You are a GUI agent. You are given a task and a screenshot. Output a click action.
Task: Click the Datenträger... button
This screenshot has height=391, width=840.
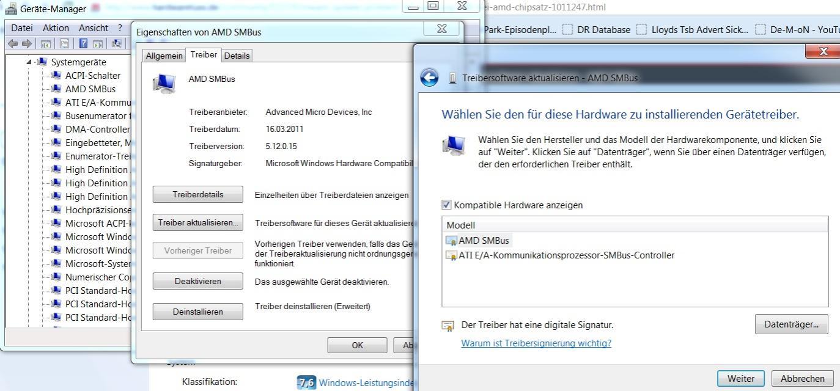[x=791, y=324]
